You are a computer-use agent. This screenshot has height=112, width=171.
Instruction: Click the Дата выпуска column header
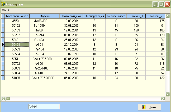click(x=72, y=16)
